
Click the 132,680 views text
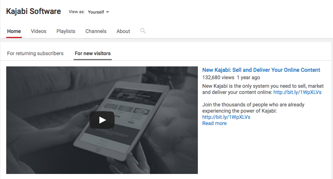(218, 78)
